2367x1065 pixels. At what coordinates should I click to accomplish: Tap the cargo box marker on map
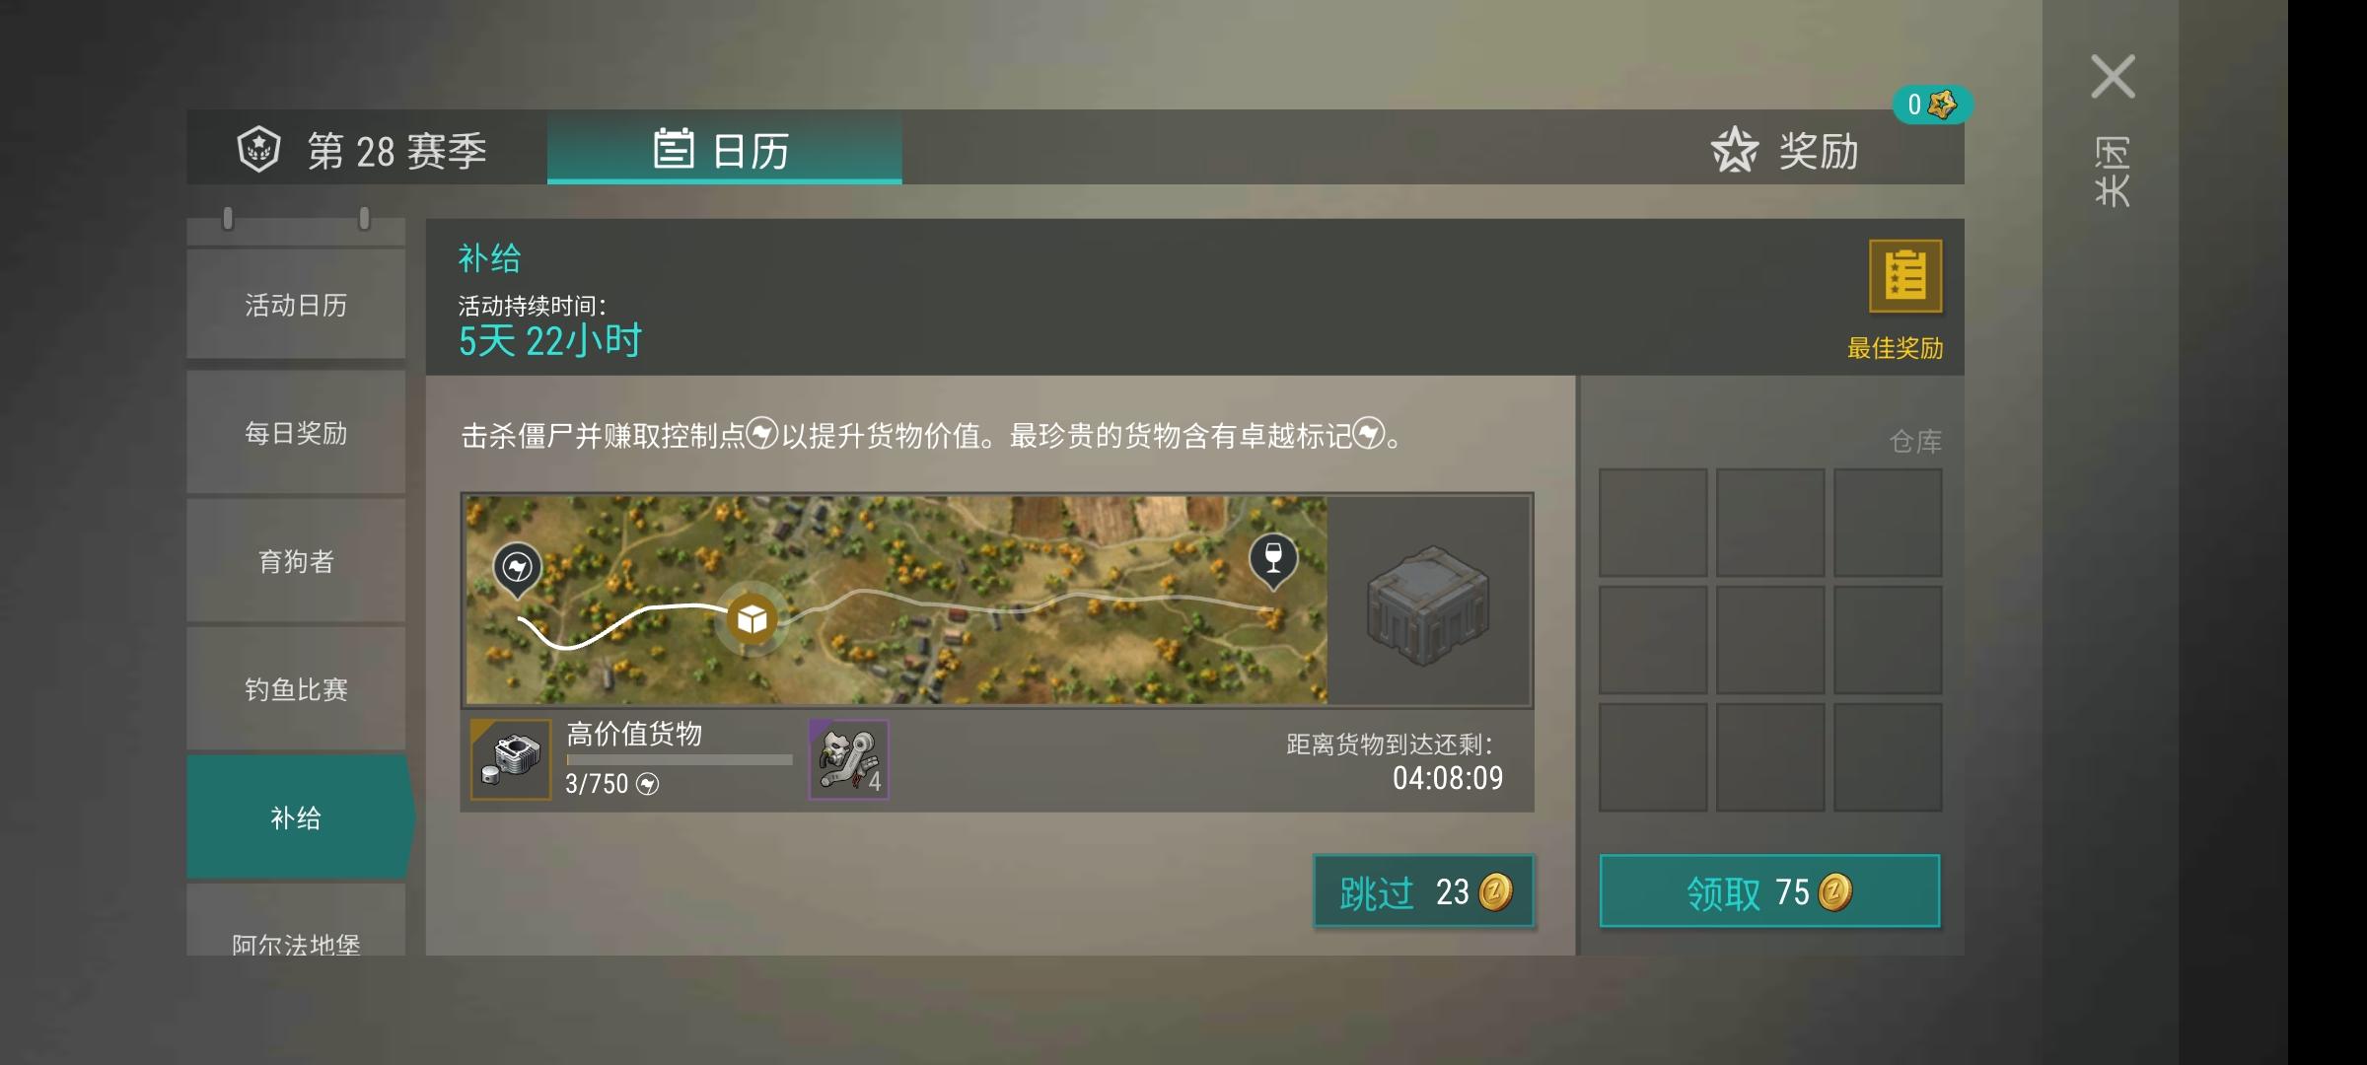point(753,619)
